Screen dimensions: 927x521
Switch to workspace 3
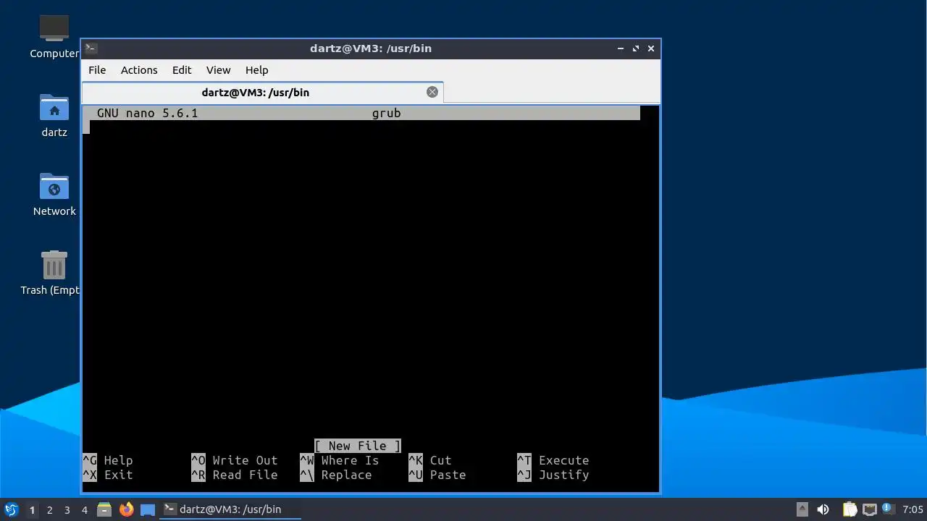point(67,510)
